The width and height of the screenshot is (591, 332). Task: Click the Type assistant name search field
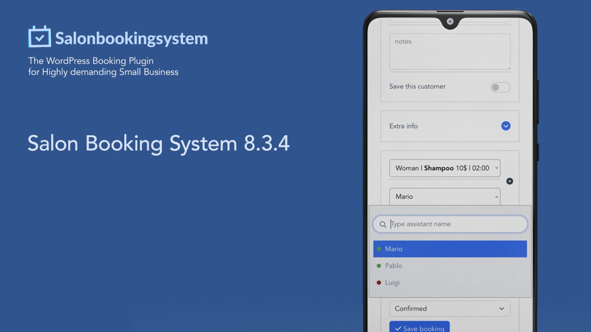click(449, 224)
